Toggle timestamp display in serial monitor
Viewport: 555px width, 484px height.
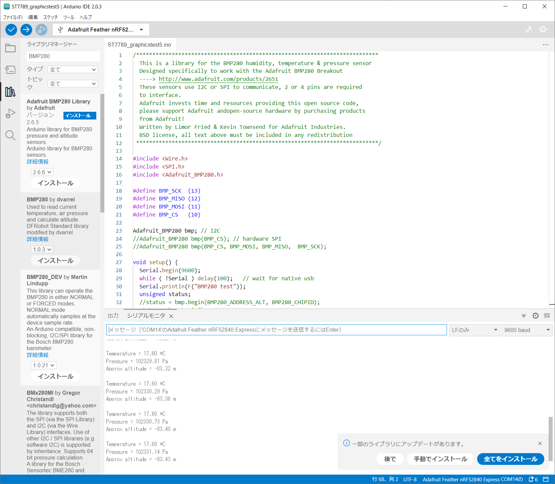coord(536,316)
